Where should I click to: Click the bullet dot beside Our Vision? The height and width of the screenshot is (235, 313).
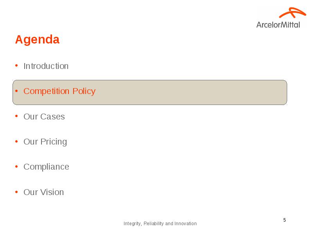(16, 192)
